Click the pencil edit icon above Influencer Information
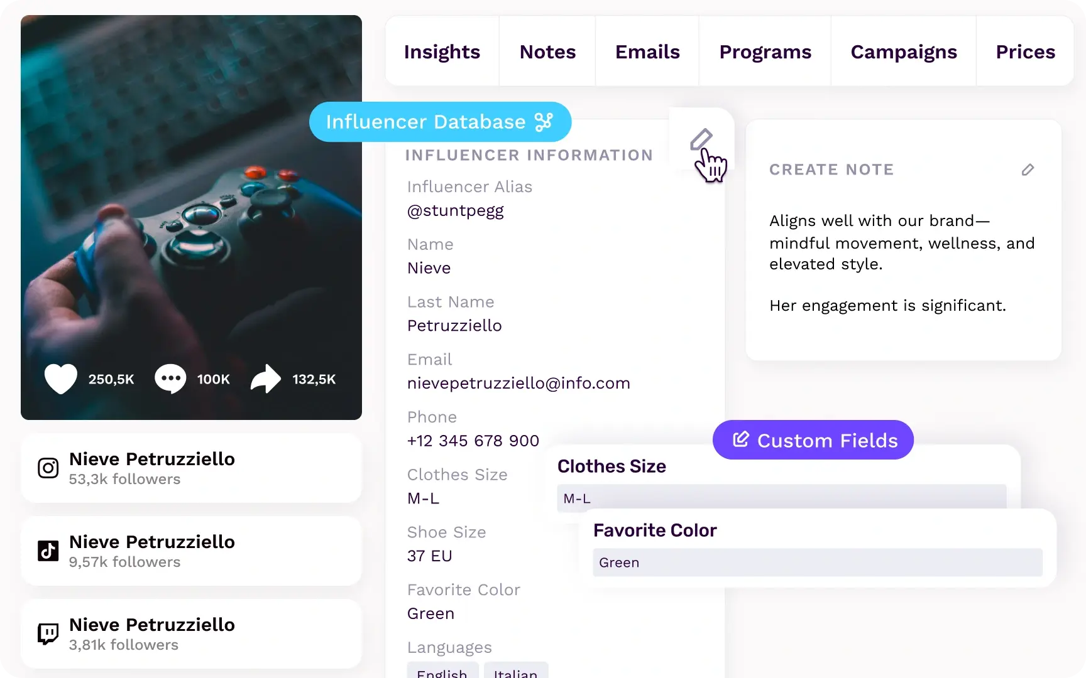The width and height of the screenshot is (1086, 678). (701, 139)
